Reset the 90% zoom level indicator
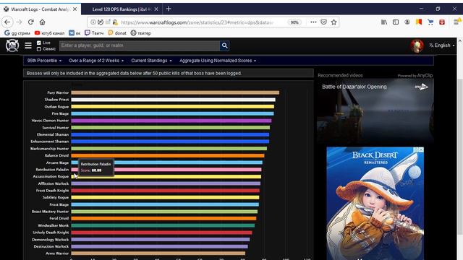This screenshot has height=260, width=463. [x=294, y=22]
